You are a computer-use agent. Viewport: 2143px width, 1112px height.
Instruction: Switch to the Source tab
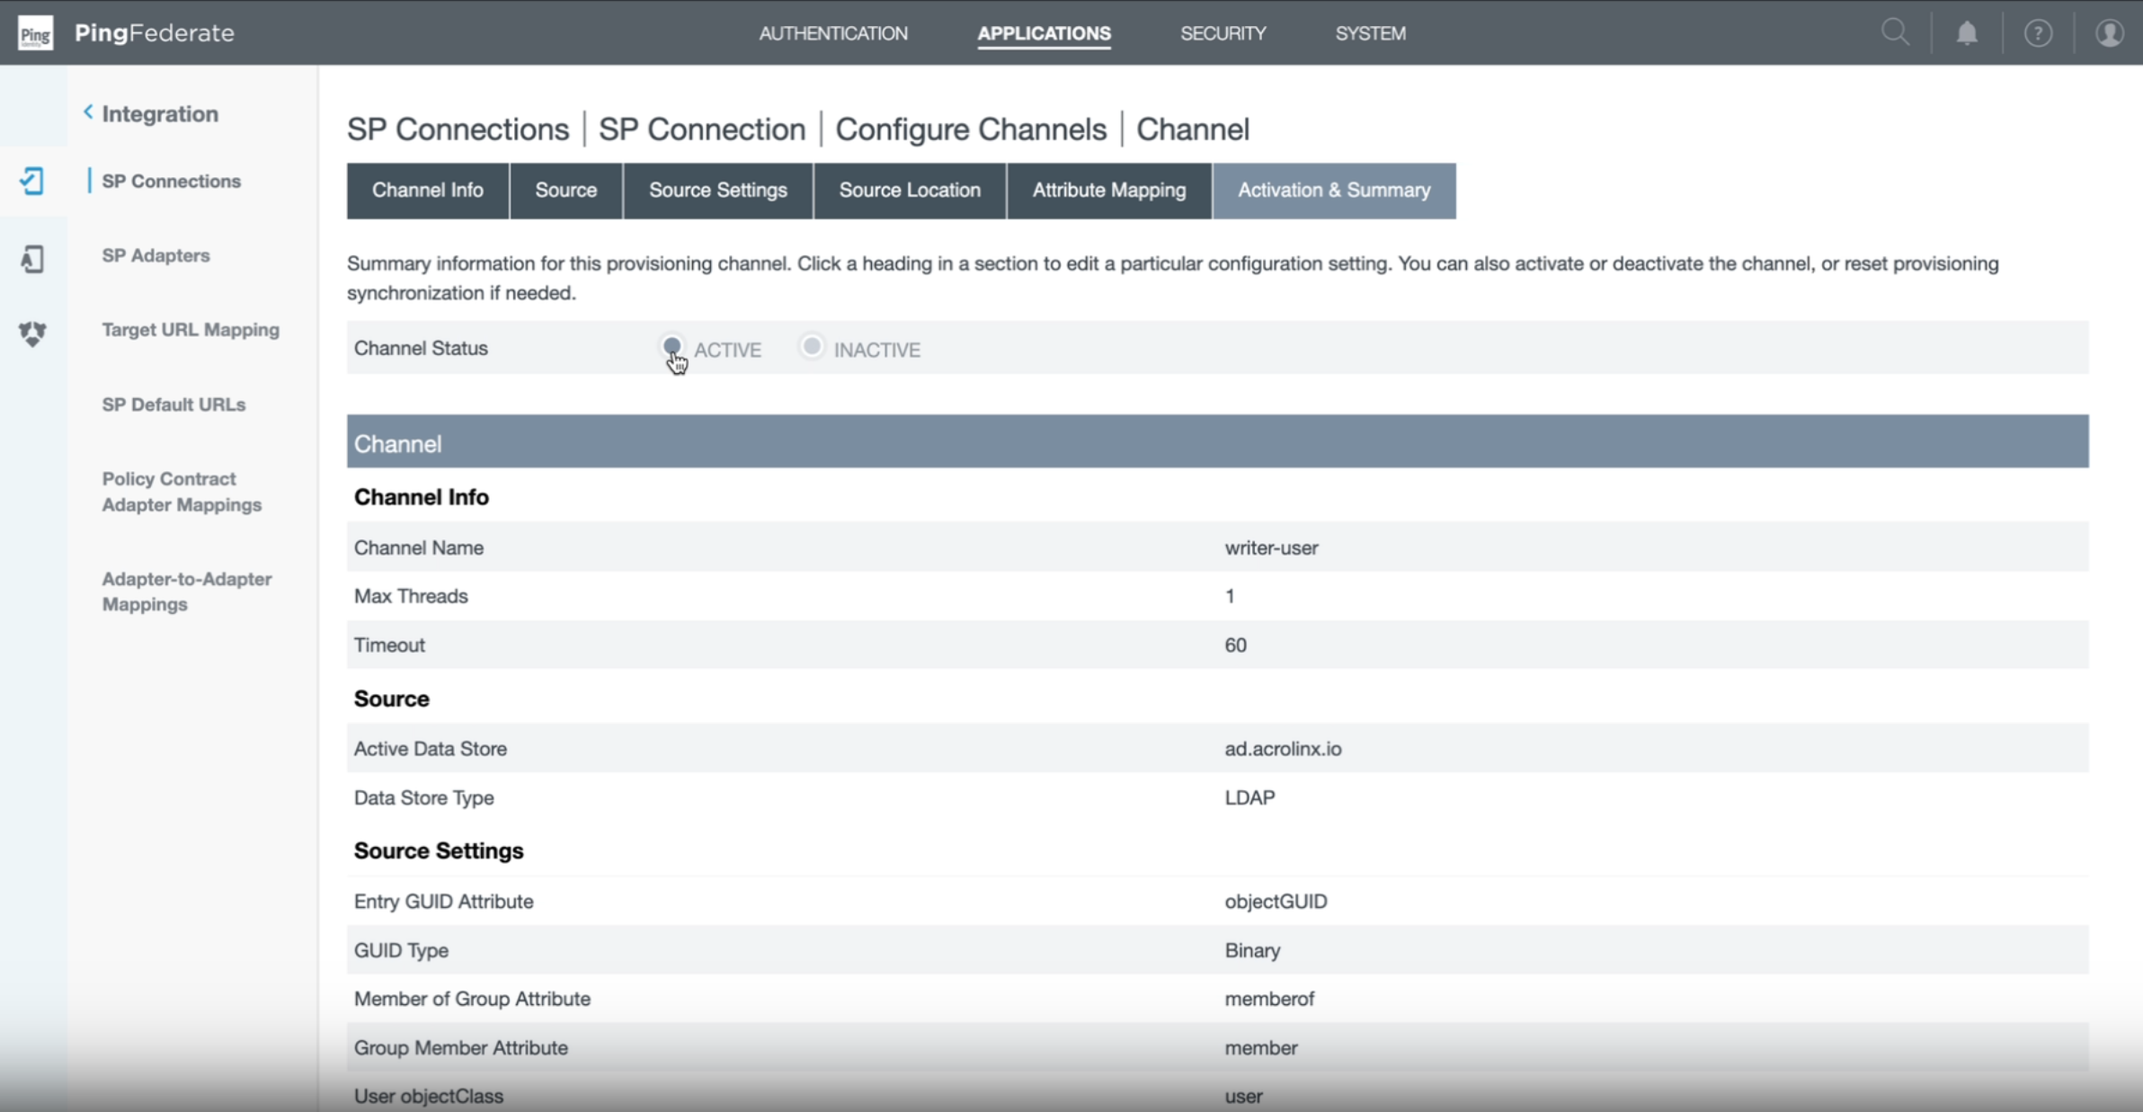[x=565, y=191]
